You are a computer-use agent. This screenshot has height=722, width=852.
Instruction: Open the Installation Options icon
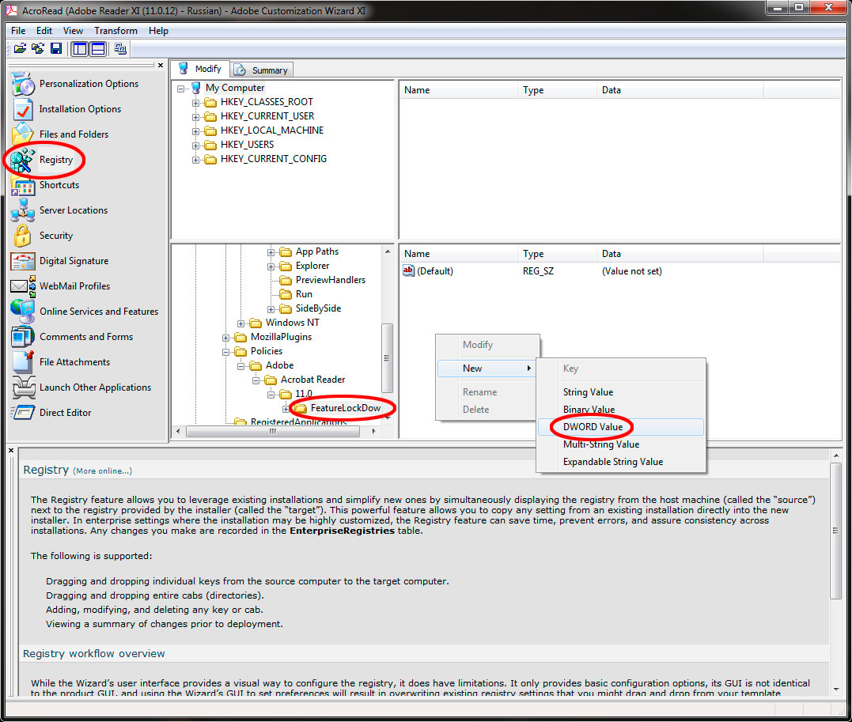[x=23, y=109]
